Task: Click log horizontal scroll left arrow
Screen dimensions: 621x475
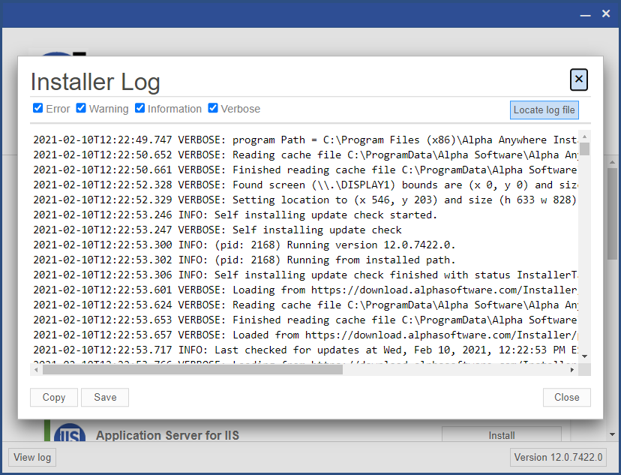Action: (36, 370)
